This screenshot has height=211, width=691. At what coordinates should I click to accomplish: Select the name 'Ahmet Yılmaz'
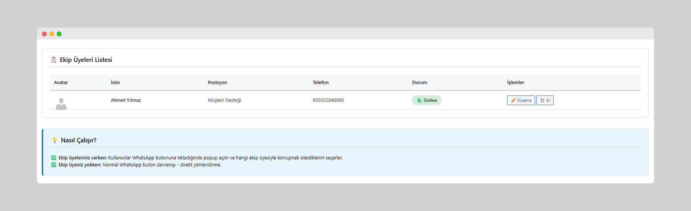point(126,100)
